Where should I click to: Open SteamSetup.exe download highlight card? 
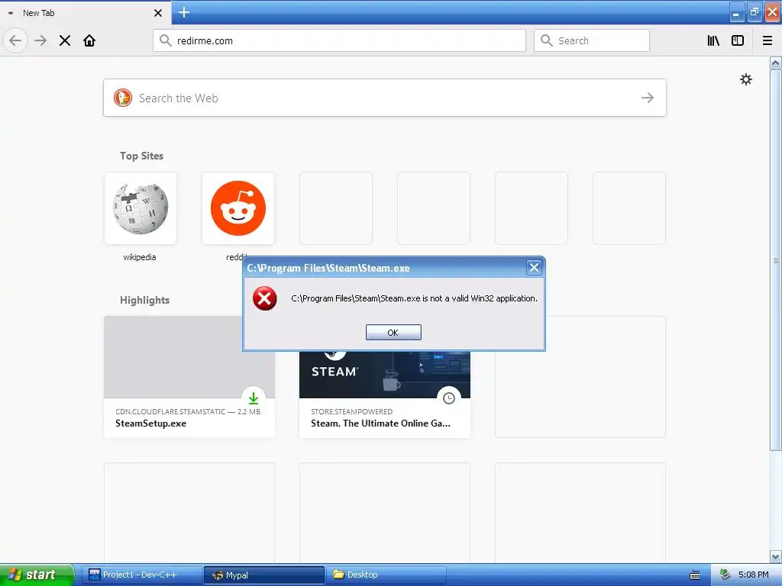[189, 377]
